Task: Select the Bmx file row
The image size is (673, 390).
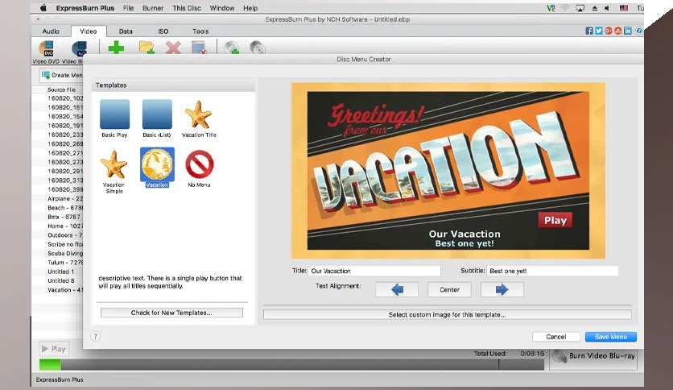Action: point(57,217)
